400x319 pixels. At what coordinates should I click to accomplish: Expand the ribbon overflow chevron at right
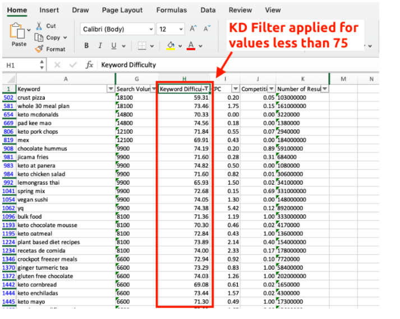[x=370, y=46]
